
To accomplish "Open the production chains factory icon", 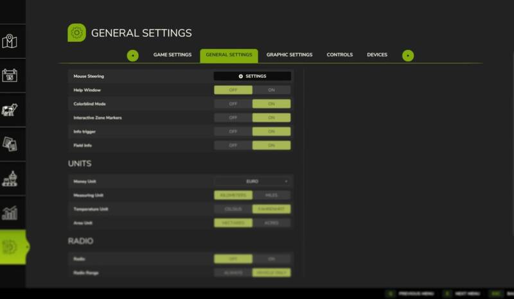I will (x=10, y=178).
